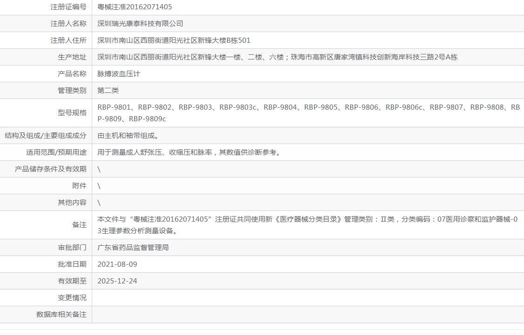Click registration number 粤械注准20162071405 in top row

pyautogui.click(x=134, y=7)
